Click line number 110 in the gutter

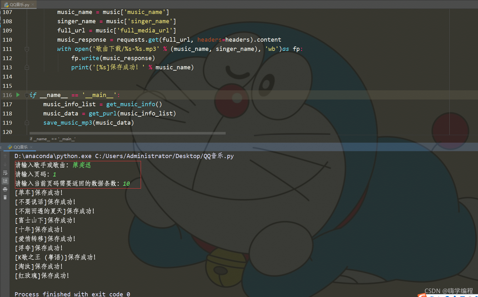pos(7,40)
